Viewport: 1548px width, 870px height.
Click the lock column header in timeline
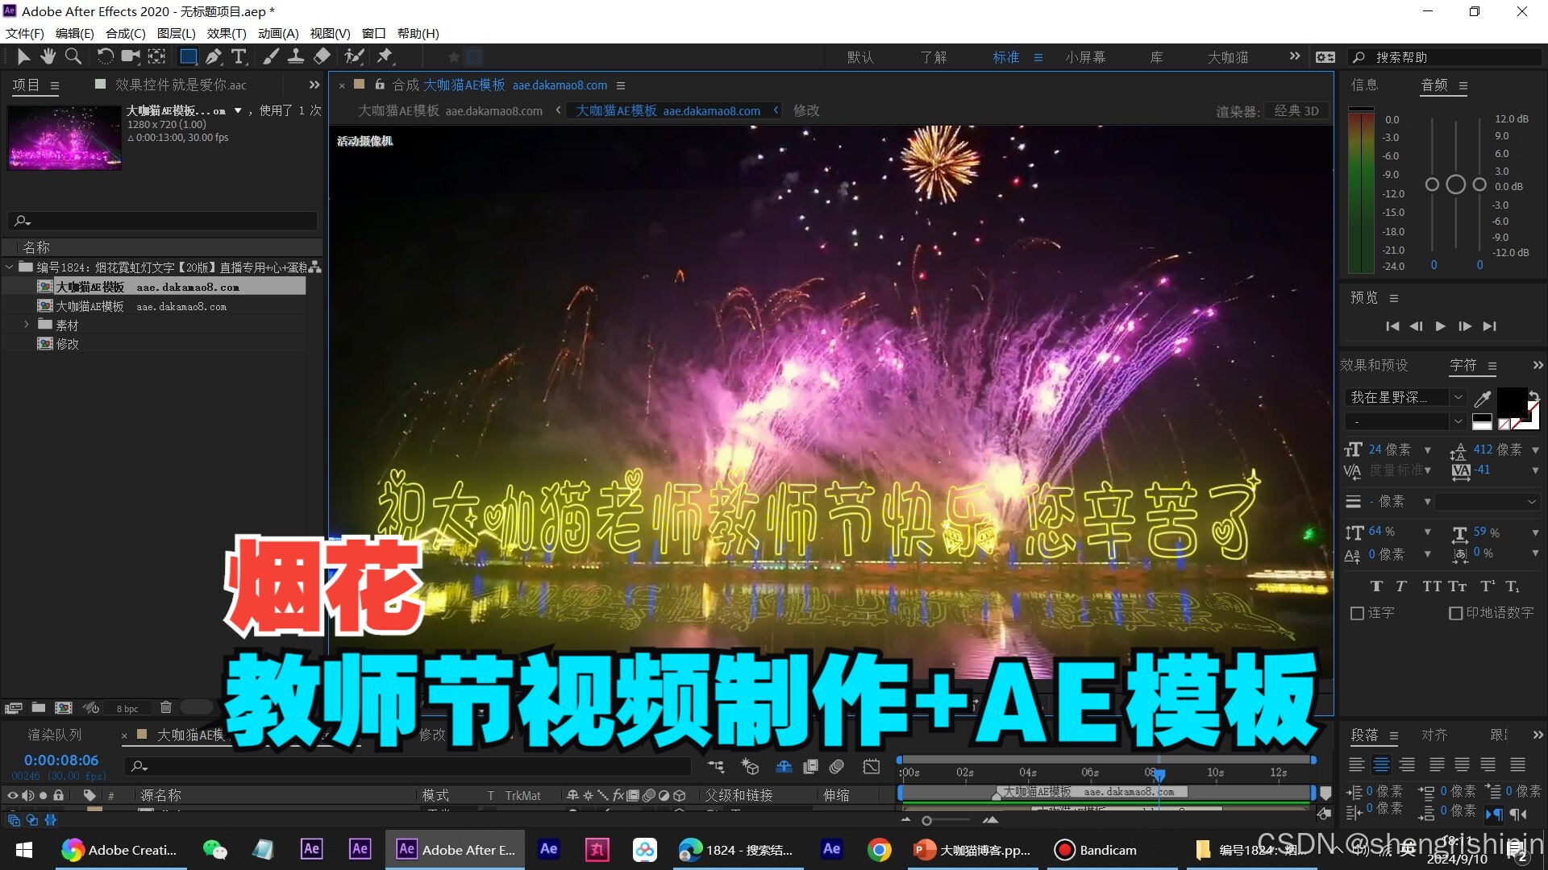click(58, 796)
